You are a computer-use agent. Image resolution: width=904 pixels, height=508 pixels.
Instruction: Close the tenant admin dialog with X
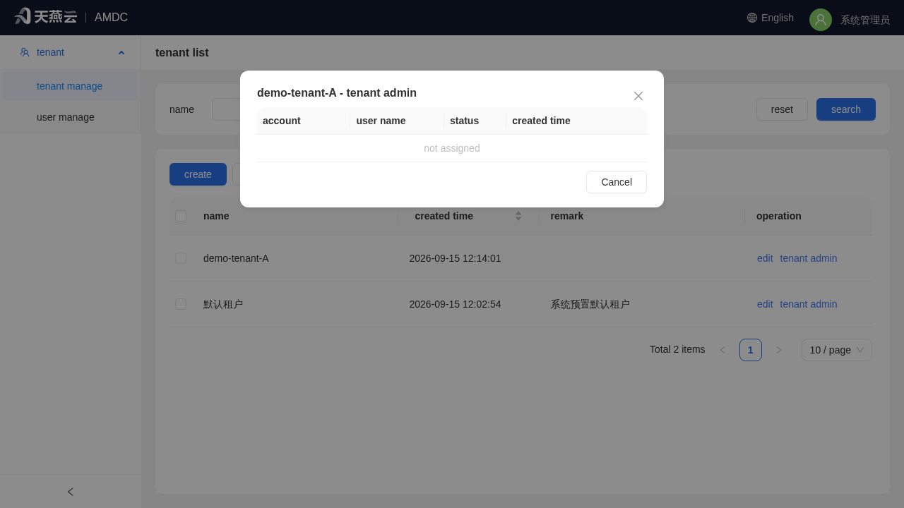638,96
